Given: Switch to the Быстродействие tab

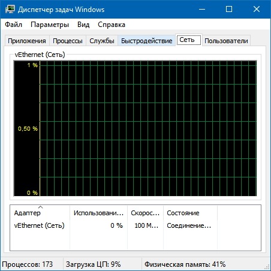Looking at the screenshot, I should pos(146,41).
